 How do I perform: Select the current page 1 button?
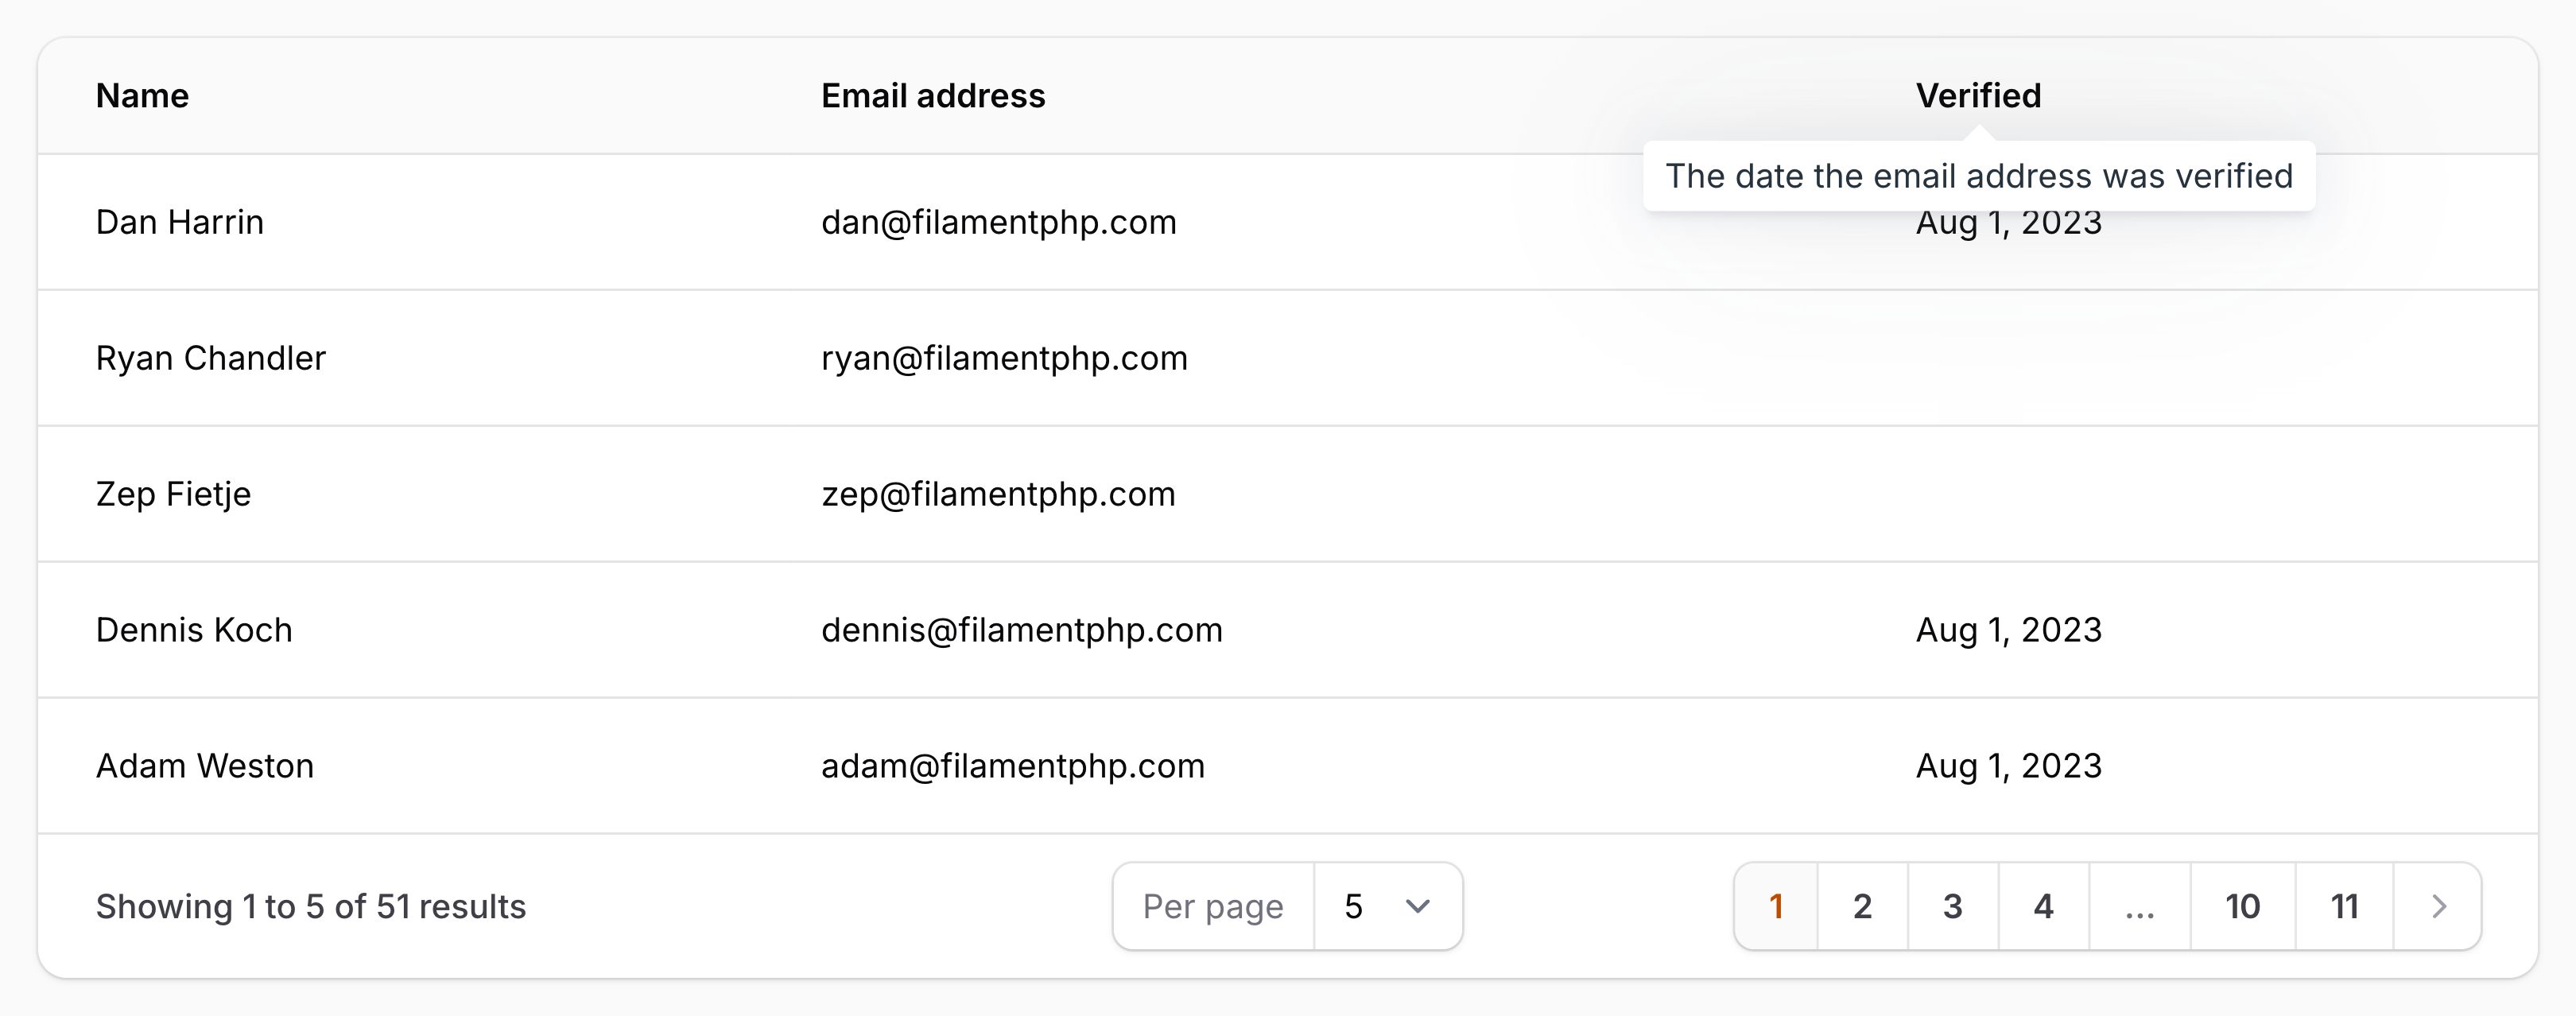click(x=1776, y=906)
